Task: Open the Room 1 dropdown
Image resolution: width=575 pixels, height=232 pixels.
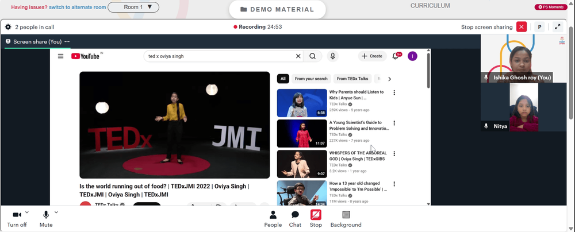Action: 133,7
